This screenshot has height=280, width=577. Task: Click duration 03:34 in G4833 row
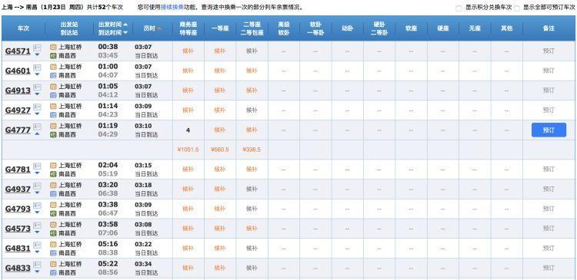coord(143,264)
